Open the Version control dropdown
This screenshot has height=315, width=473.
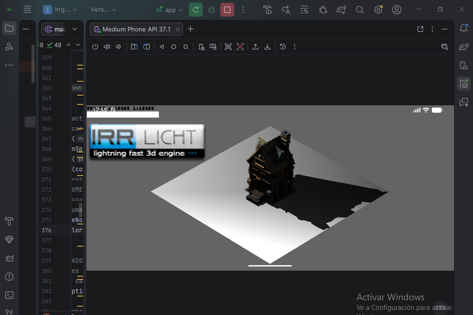click(103, 10)
